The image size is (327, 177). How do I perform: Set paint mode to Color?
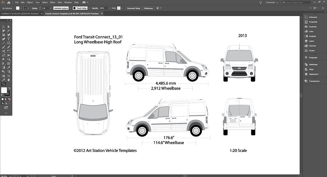(x=3, y=99)
